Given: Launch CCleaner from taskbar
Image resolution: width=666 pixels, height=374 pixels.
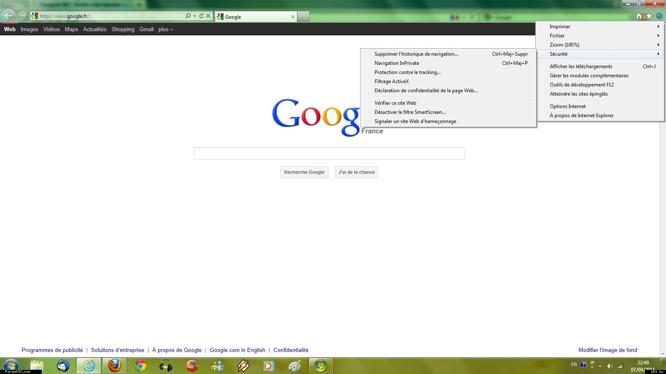Looking at the screenshot, I should (x=192, y=366).
